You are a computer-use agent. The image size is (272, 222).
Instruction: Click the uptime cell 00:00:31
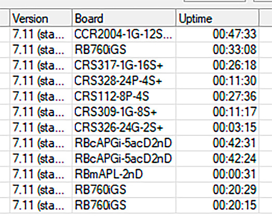[235, 174]
